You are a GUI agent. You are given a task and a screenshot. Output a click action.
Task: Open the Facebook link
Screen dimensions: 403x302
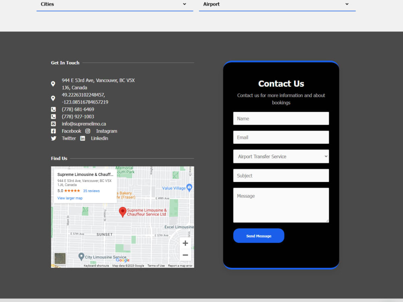[71, 131]
